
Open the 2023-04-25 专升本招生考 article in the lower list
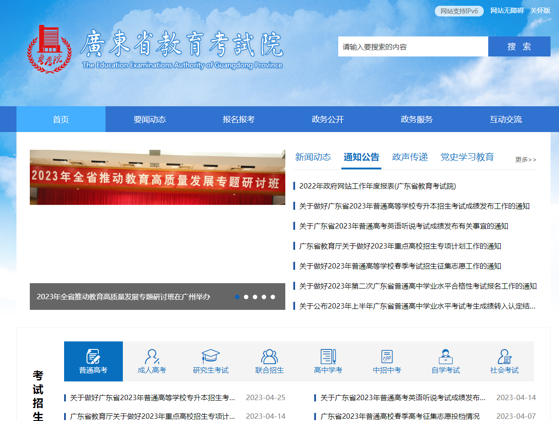coord(152,397)
